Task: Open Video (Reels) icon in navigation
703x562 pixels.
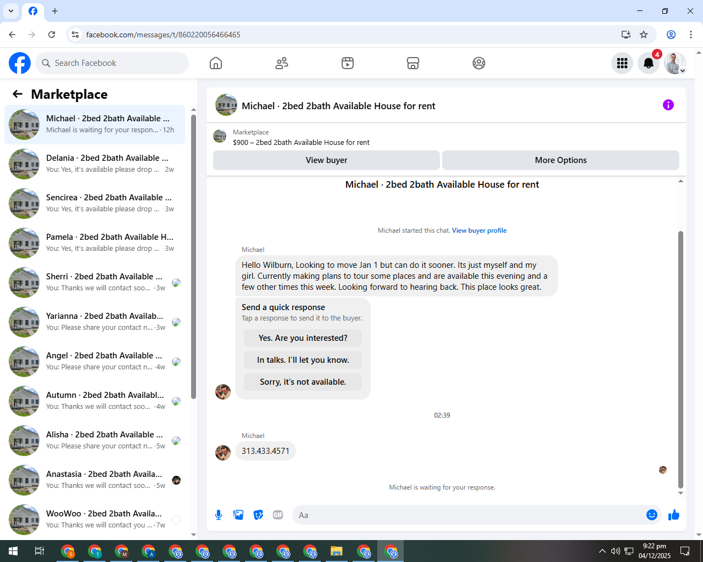Action: (x=348, y=63)
